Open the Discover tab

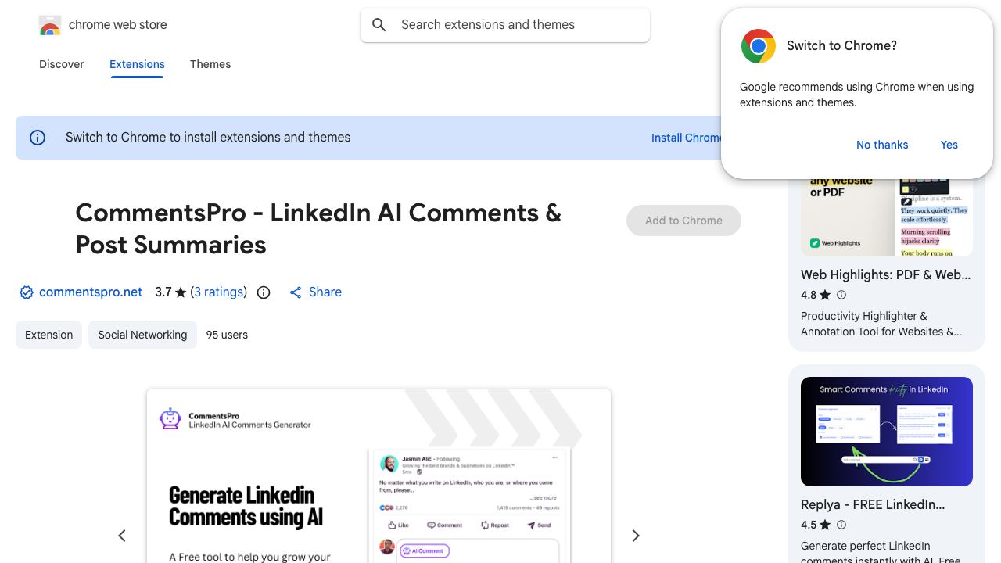click(62, 64)
